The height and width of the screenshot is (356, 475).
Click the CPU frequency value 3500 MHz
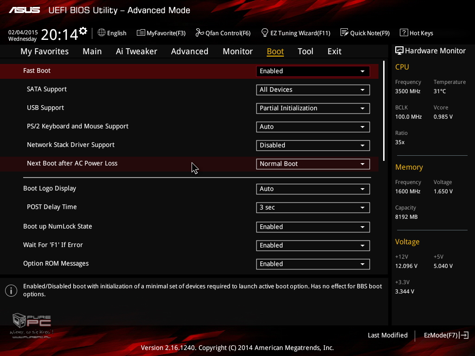click(x=408, y=91)
